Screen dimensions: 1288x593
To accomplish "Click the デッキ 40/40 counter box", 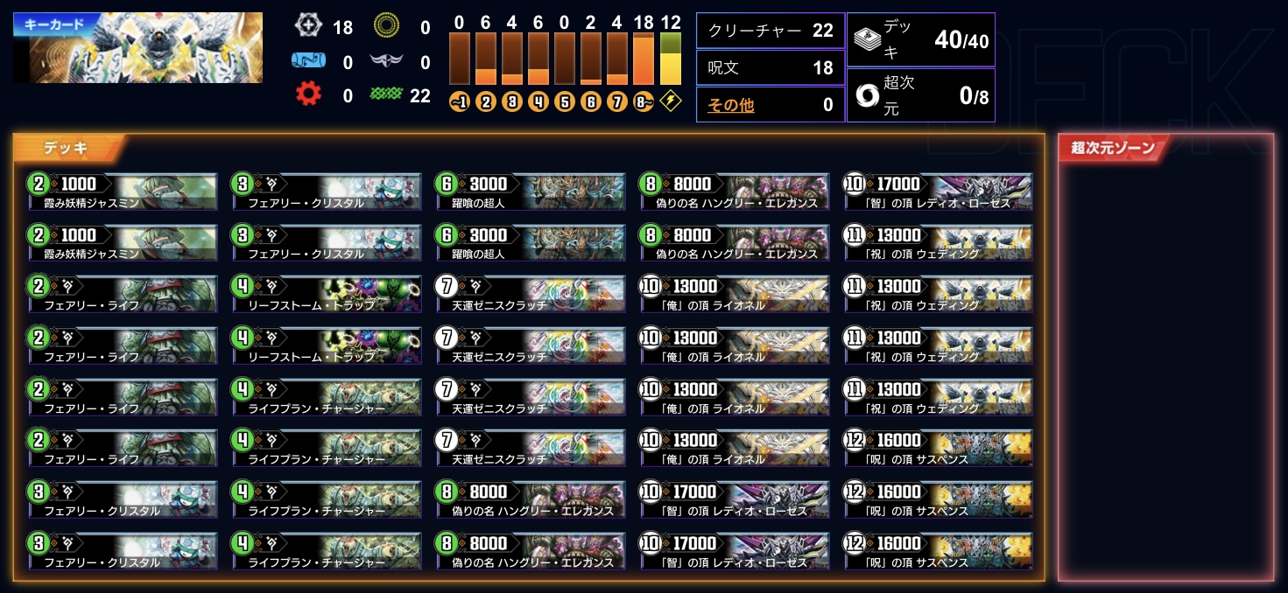I will pos(921,39).
